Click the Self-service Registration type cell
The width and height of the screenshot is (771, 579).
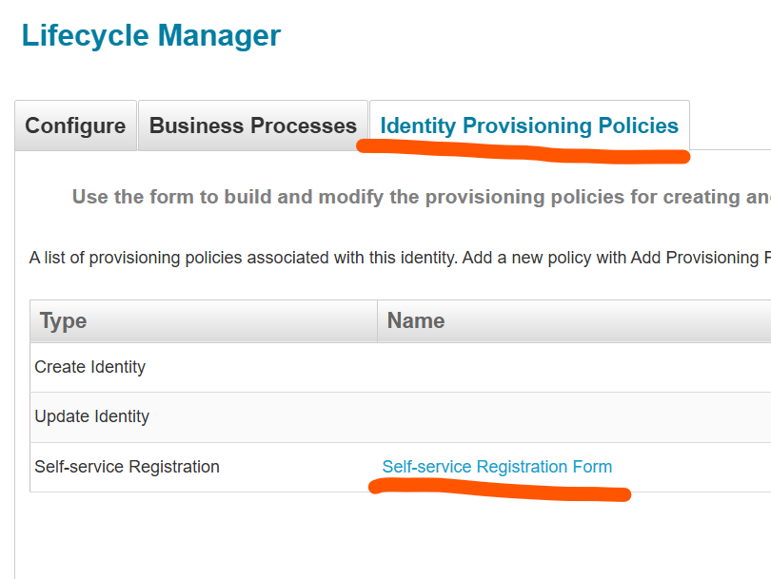[127, 467]
